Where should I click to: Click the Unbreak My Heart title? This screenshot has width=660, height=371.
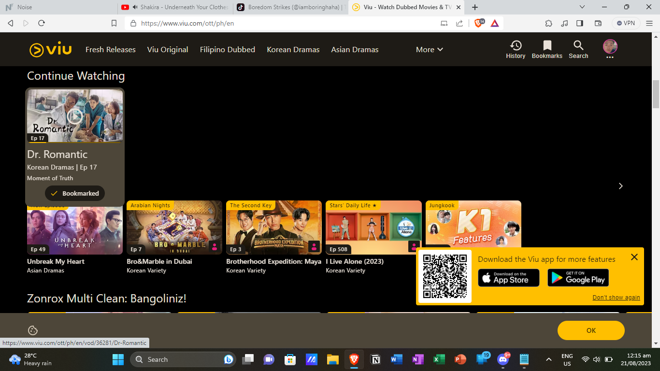click(56, 261)
